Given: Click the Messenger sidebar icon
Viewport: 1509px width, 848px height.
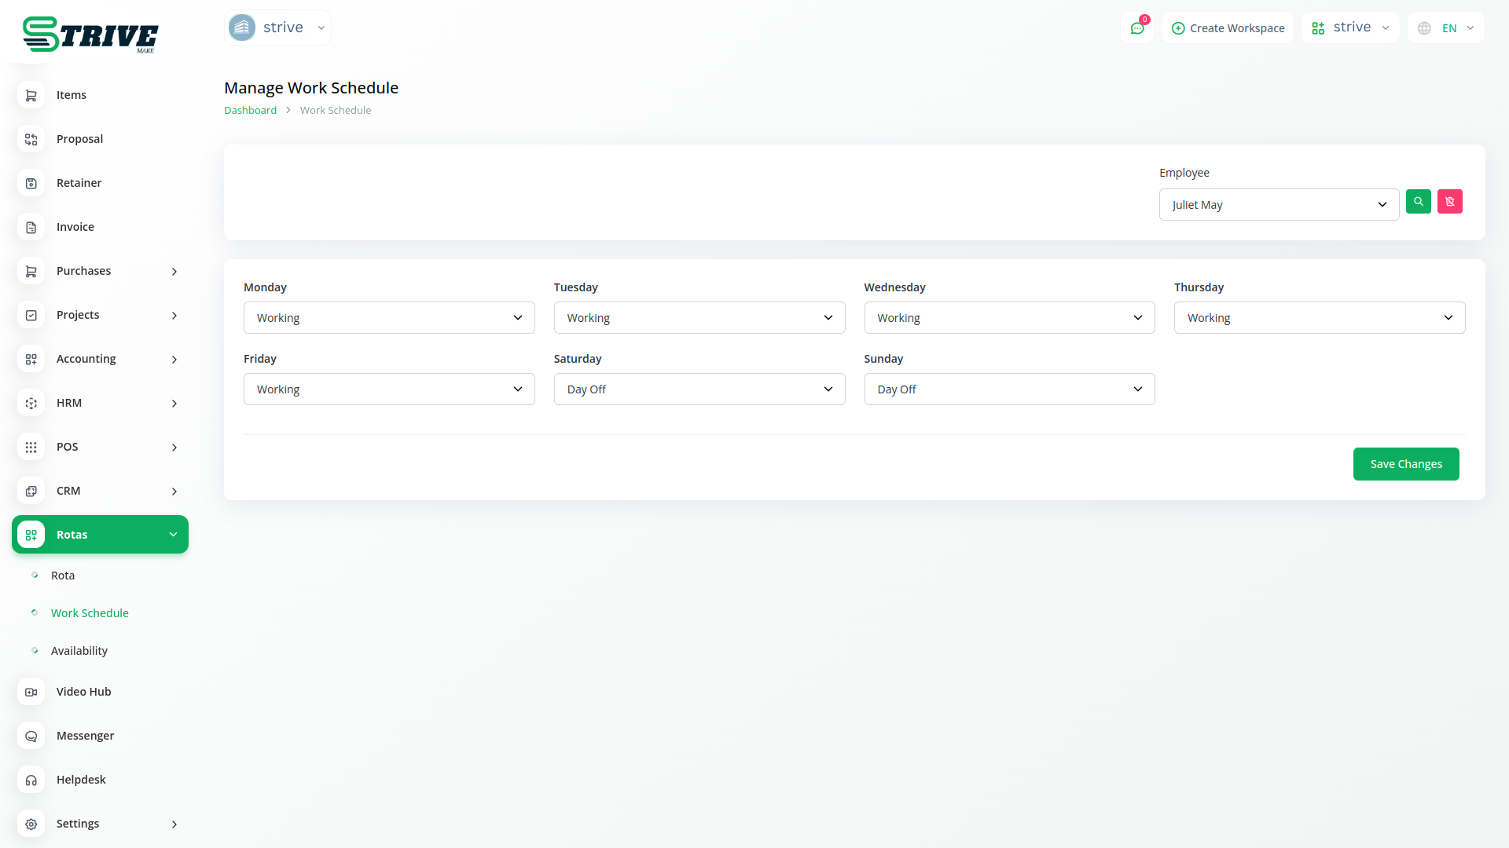Looking at the screenshot, I should (x=31, y=736).
